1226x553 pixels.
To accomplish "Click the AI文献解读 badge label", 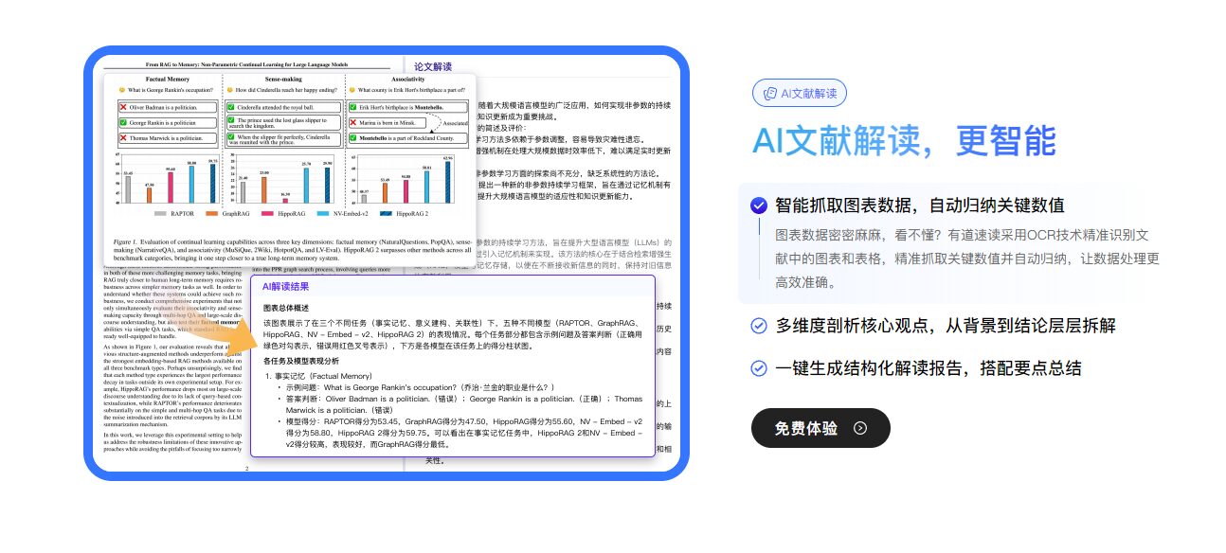I will coord(808,93).
